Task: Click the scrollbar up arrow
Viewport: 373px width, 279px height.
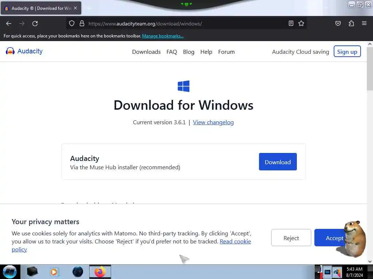Action: tap(370, 44)
